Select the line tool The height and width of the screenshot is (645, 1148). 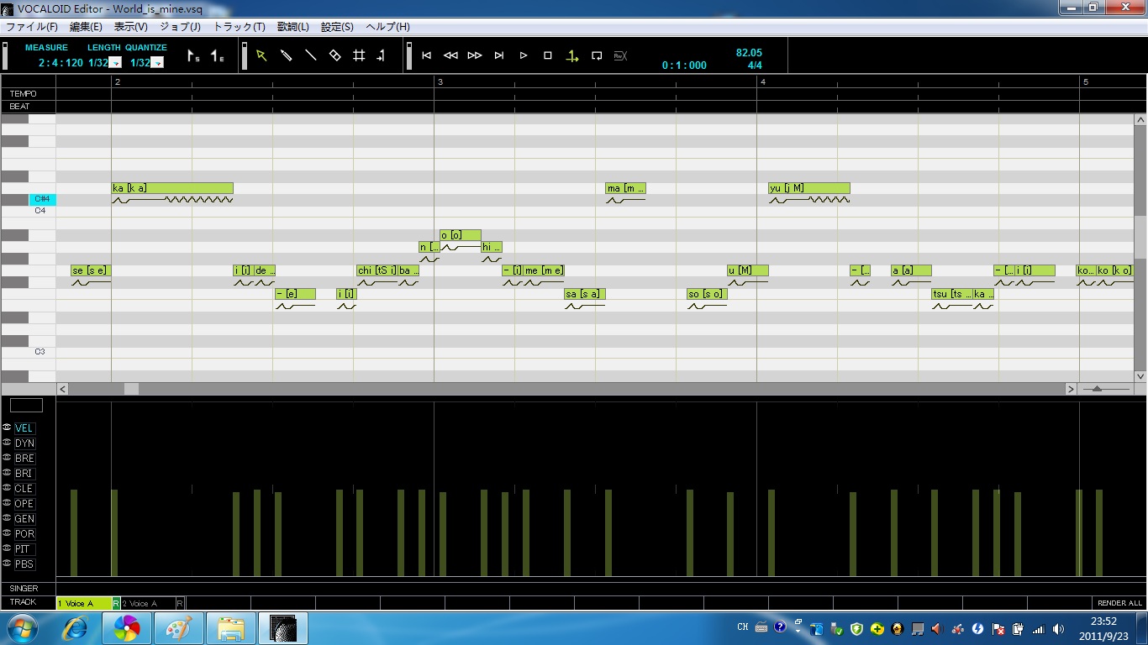[310, 55]
